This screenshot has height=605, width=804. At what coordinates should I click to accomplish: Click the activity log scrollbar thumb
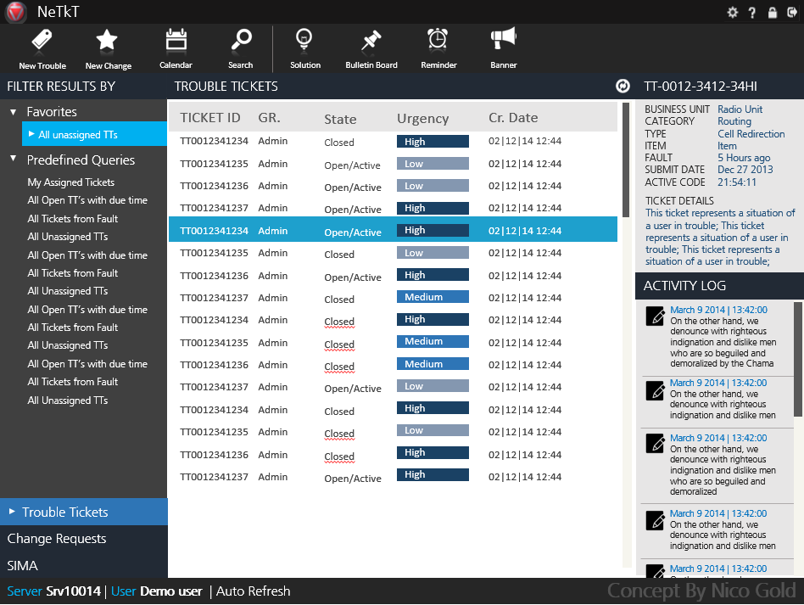point(798,359)
